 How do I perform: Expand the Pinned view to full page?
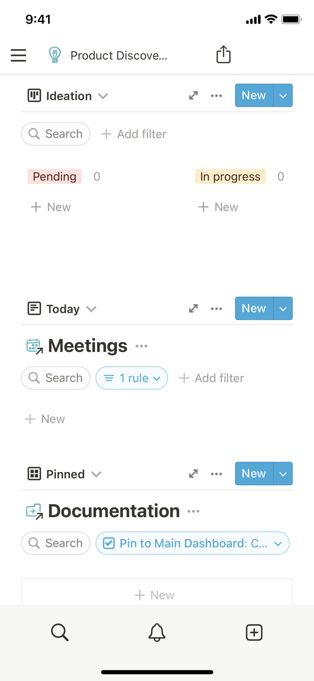193,474
